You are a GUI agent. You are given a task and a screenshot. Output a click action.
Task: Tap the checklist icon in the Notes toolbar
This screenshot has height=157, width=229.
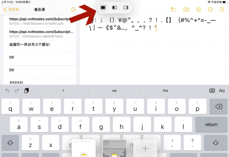[x=174, y=9]
